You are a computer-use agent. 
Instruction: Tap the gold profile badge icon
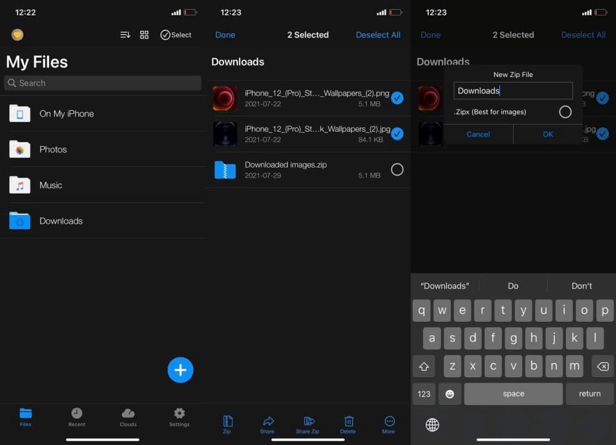17,35
